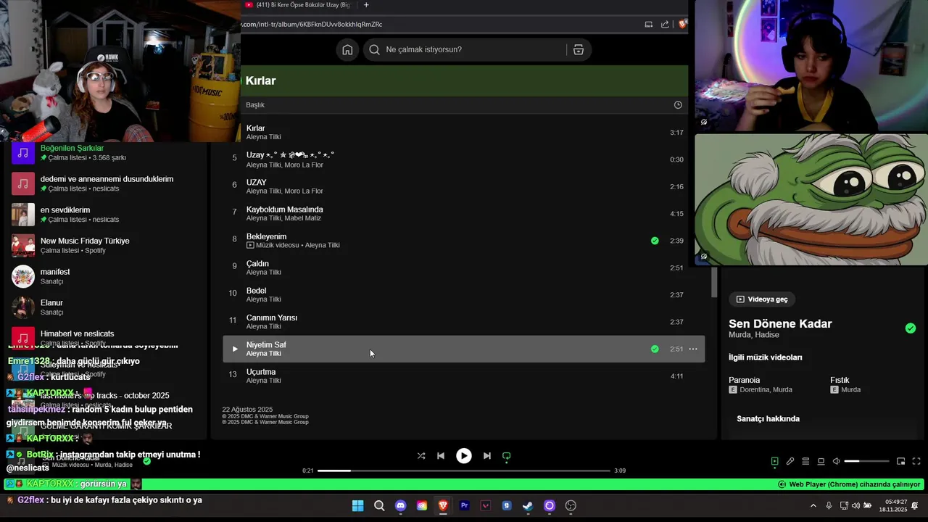928x522 pixels.
Task: Click the browser address bar URL
Action: [x=312, y=24]
